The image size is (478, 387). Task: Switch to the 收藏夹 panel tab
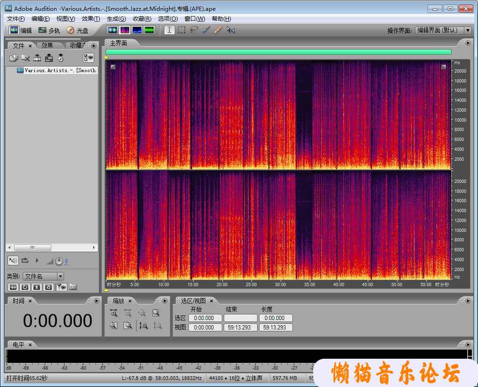pos(78,45)
